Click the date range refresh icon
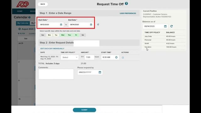This screenshot has width=201, height=113. (98, 24)
